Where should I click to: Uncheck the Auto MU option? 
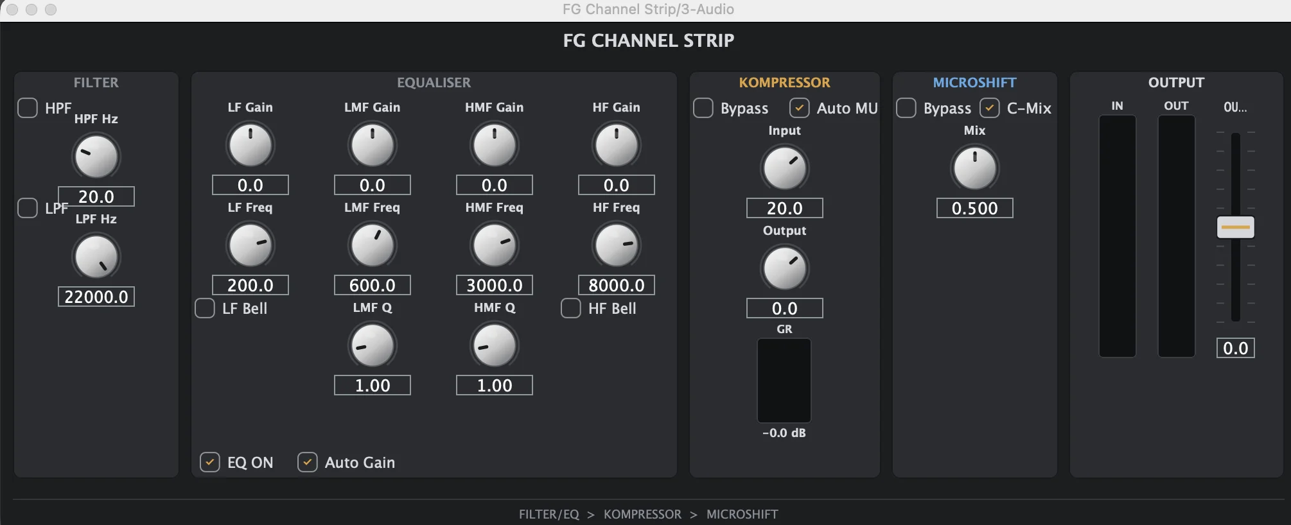click(x=800, y=108)
